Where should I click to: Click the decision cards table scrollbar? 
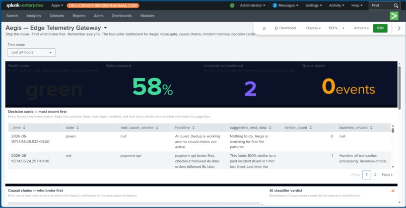393,131
